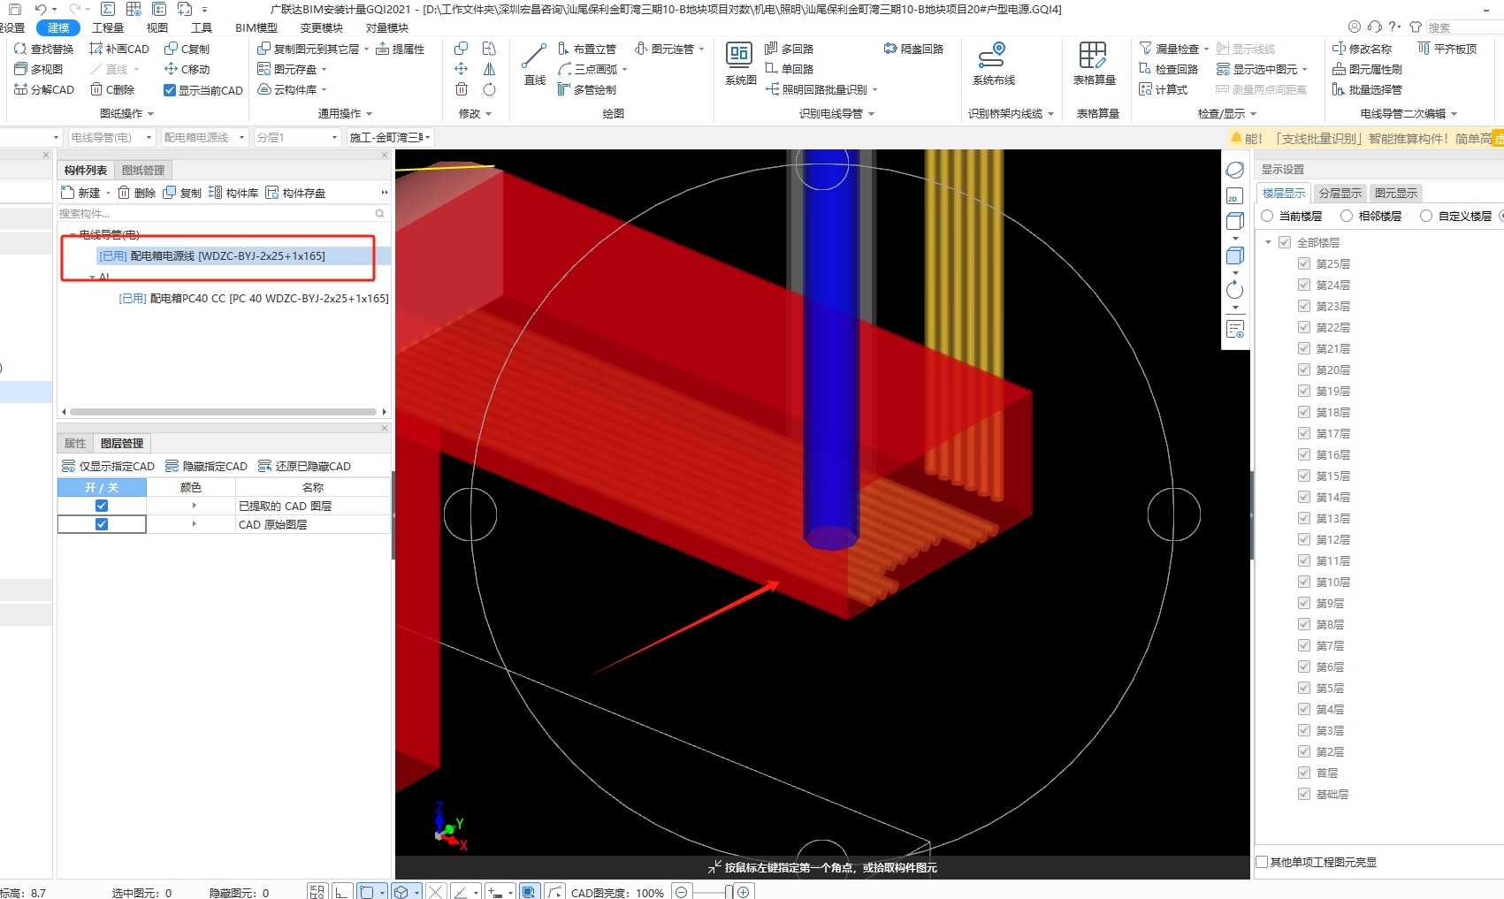This screenshot has height=899, width=1504.
Task: Open the 系统布线 system wiring tool
Action: (x=993, y=64)
